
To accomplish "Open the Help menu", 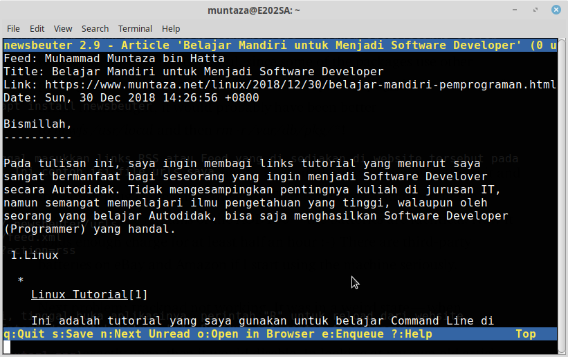I will tap(171, 28).
